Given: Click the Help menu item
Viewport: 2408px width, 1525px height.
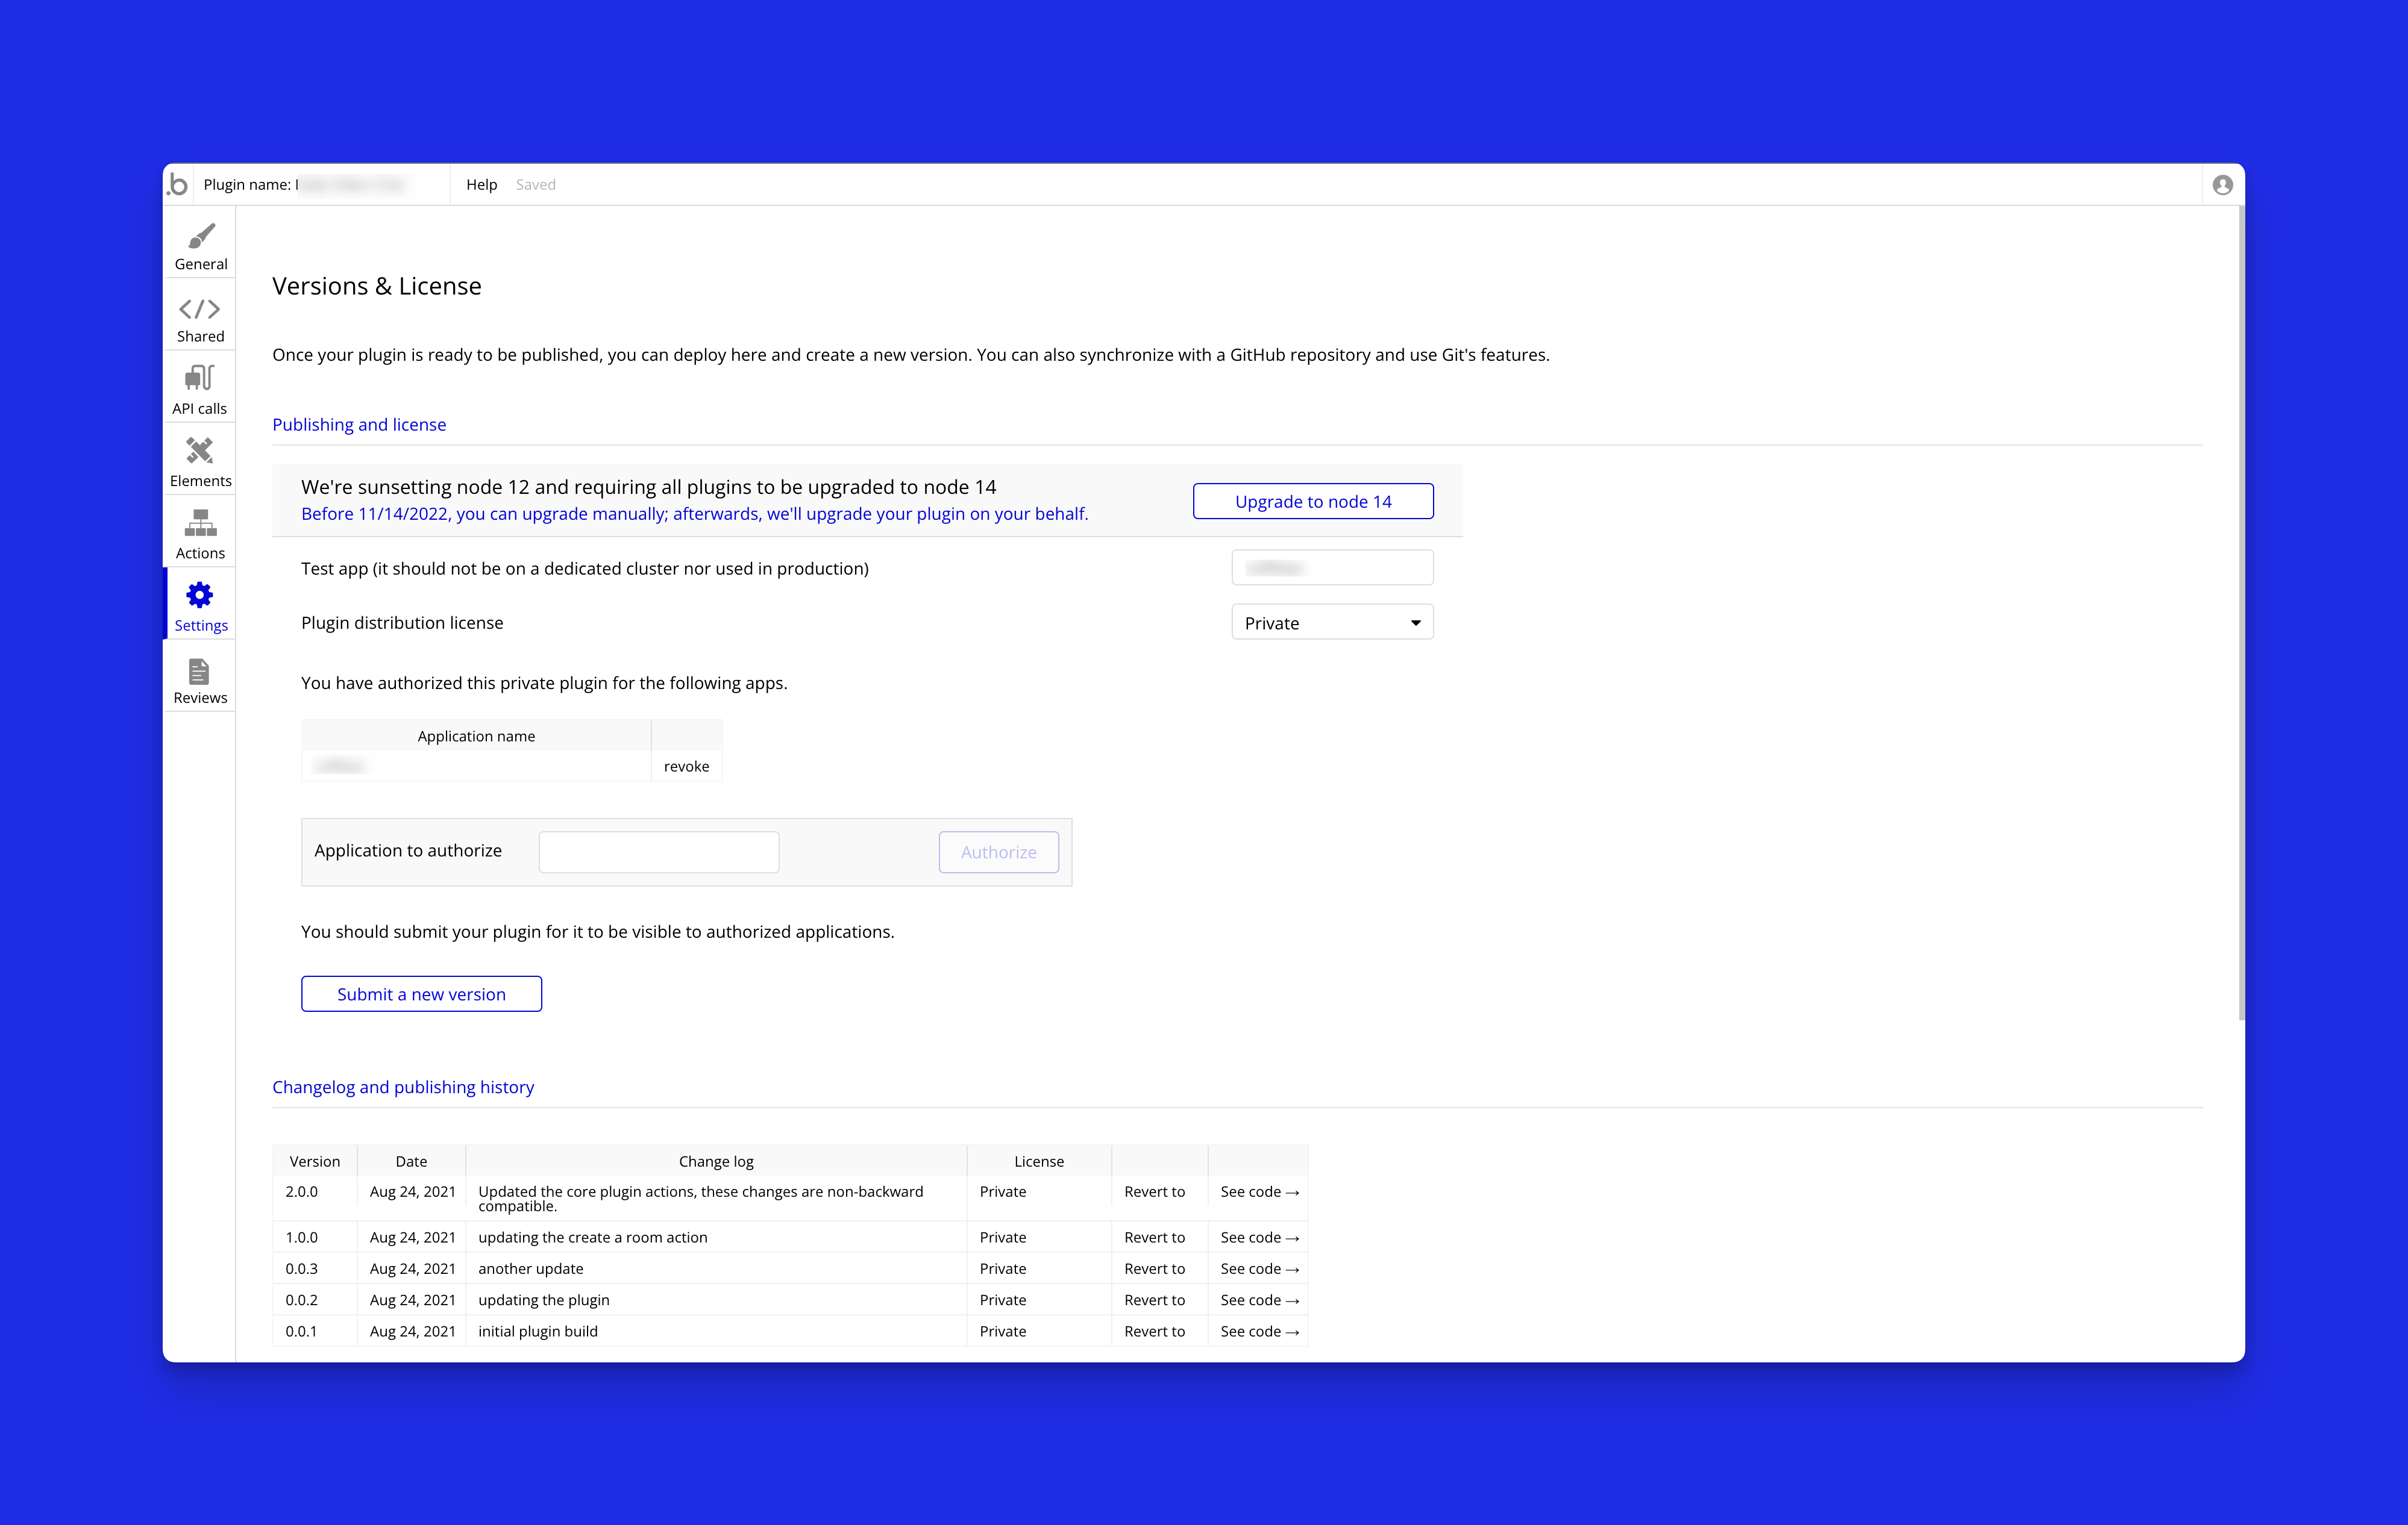Looking at the screenshot, I should point(481,185).
